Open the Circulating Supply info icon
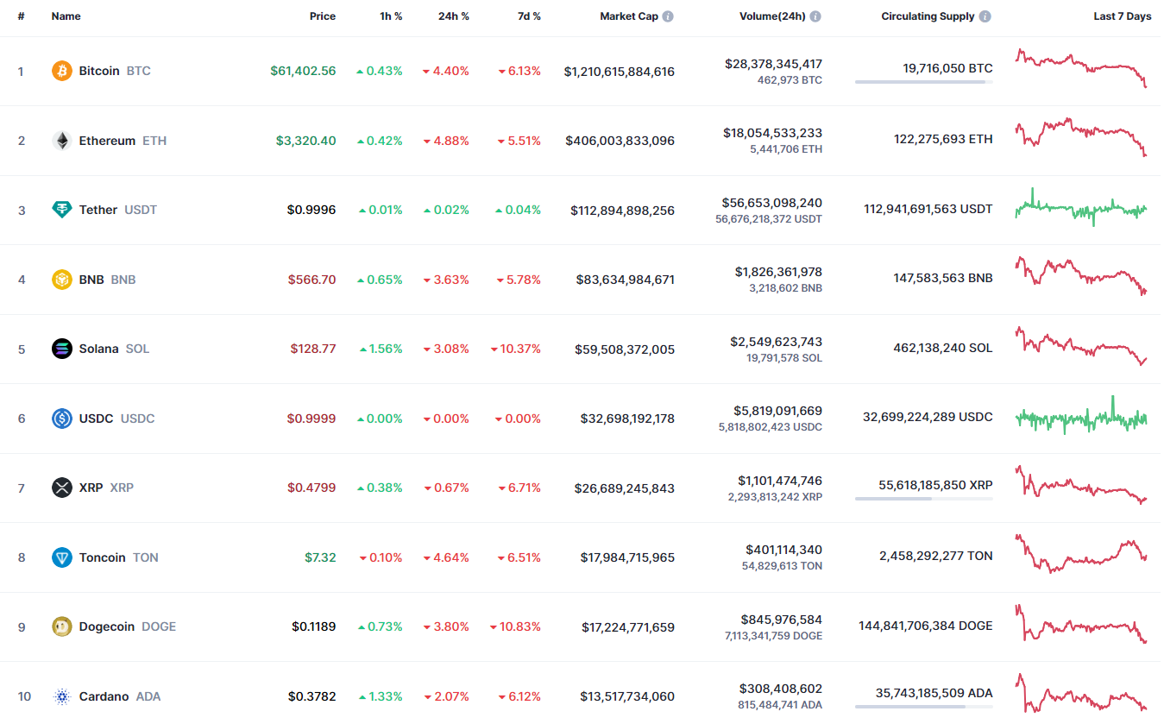This screenshot has width=1164, height=724. [985, 16]
